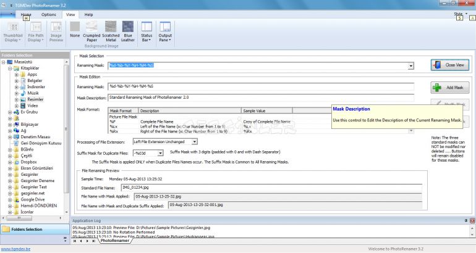Open the Style dropdown in ribbon
The image size is (476, 253).
[461, 14]
